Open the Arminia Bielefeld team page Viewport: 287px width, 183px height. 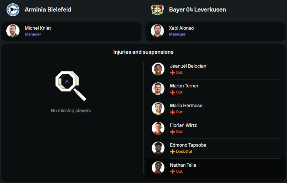[48, 9]
